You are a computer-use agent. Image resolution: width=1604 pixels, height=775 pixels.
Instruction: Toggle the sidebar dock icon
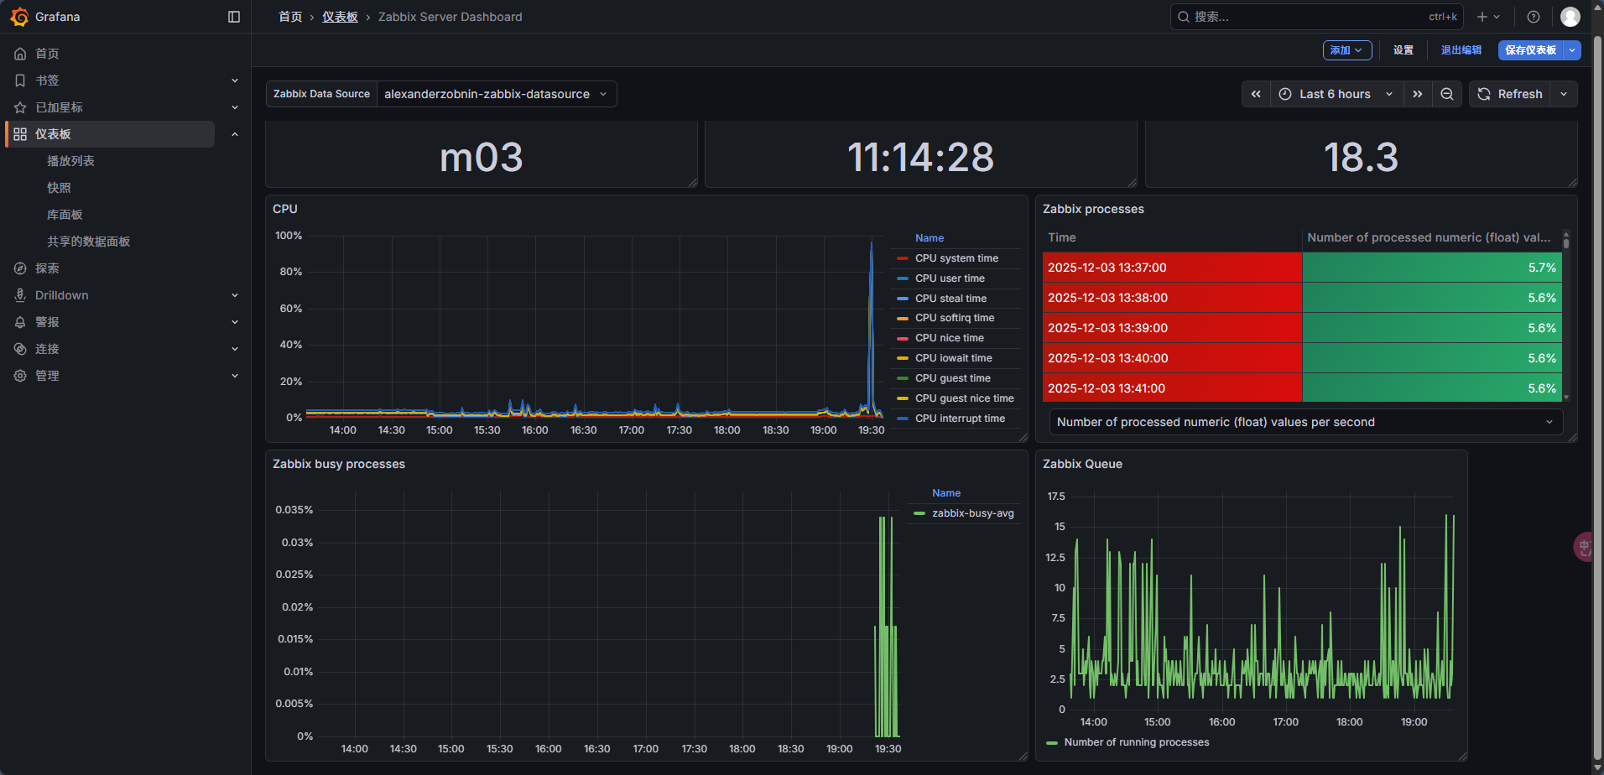tap(234, 17)
